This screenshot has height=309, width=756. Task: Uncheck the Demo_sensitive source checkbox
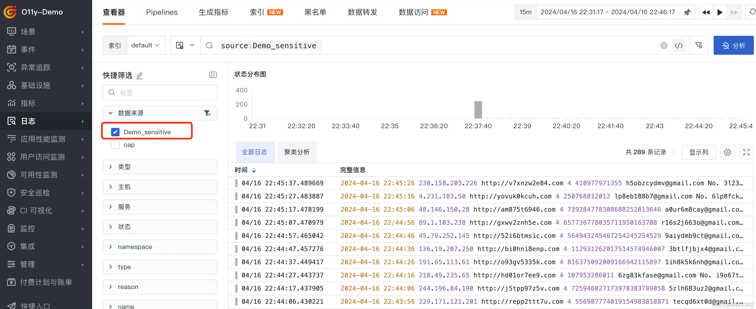(x=115, y=132)
